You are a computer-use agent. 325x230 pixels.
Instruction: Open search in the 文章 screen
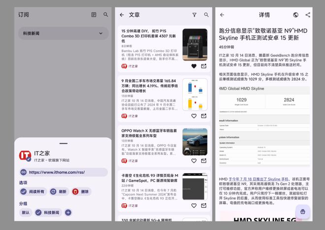(206, 15)
